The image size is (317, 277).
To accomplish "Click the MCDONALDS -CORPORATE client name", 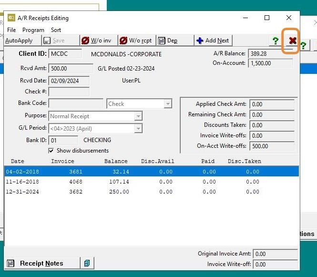I will point(126,54).
